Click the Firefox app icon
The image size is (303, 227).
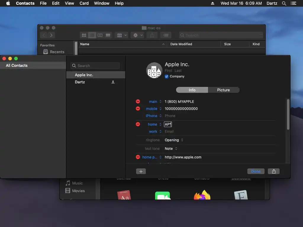(x=202, y=194)
